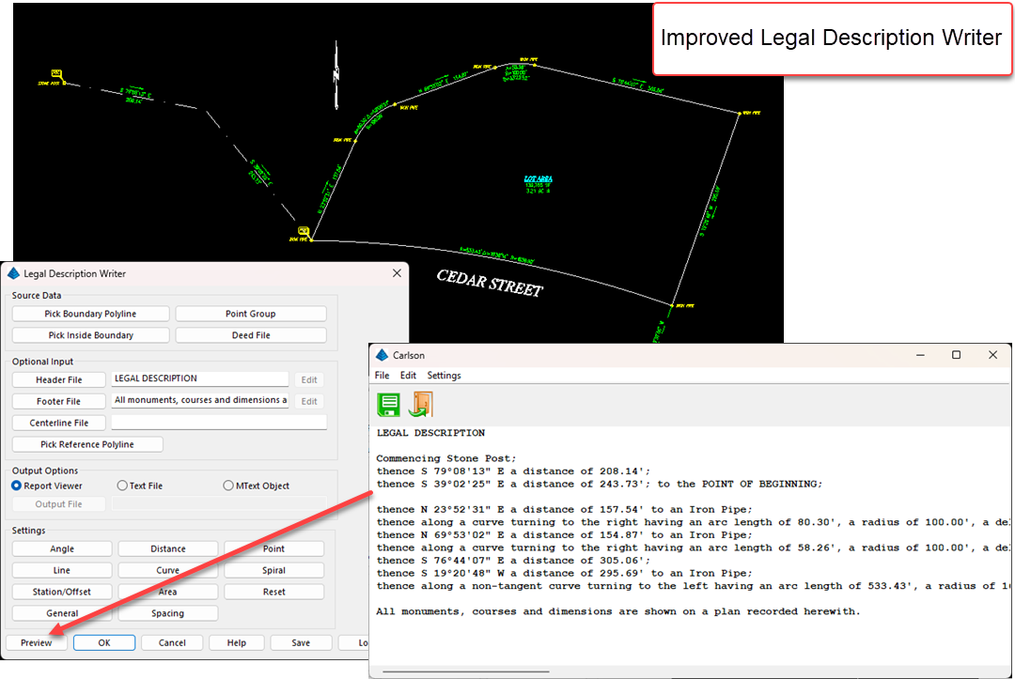Open the Station/Offset settings
Screen dimensions: 1015x679
point(61,592)
